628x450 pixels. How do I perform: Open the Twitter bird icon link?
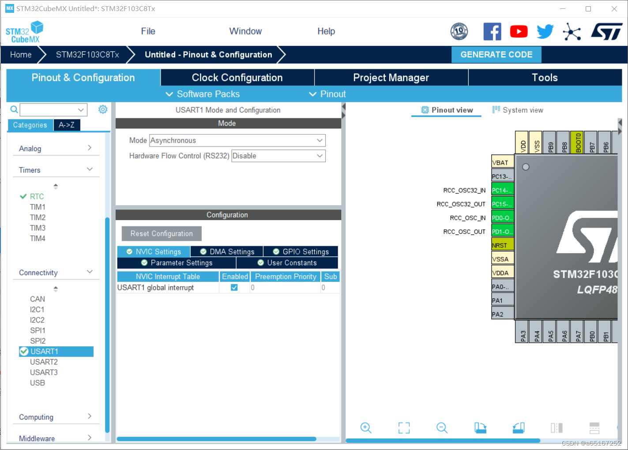pyautogui.click(x=545, y=31)
